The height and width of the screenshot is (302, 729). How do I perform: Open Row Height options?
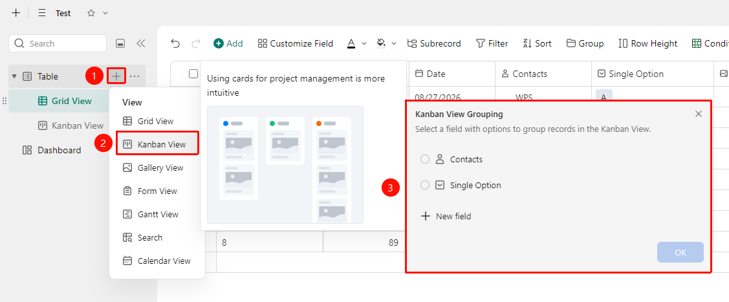[647, 43]
